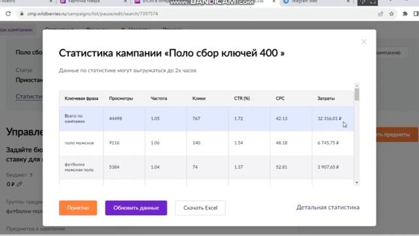This screenshot has width=419, height=236.
Task: Select the футболка мужская поло key phrase
Action: (x=79, y=167)
